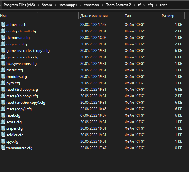
Task: Click size 0 КБ of trararararara.cfg
Action: tap(179, 148)
